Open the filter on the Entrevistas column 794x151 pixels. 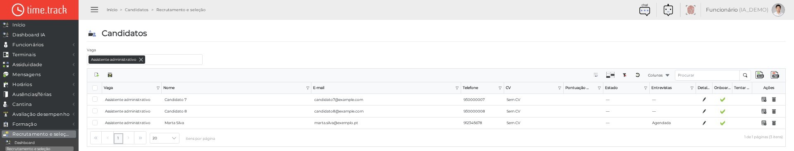pyautogui.click(x=692, y=88)
